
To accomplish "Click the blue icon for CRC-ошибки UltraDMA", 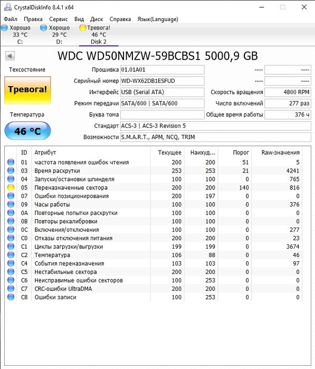I will tap(11, 289).
